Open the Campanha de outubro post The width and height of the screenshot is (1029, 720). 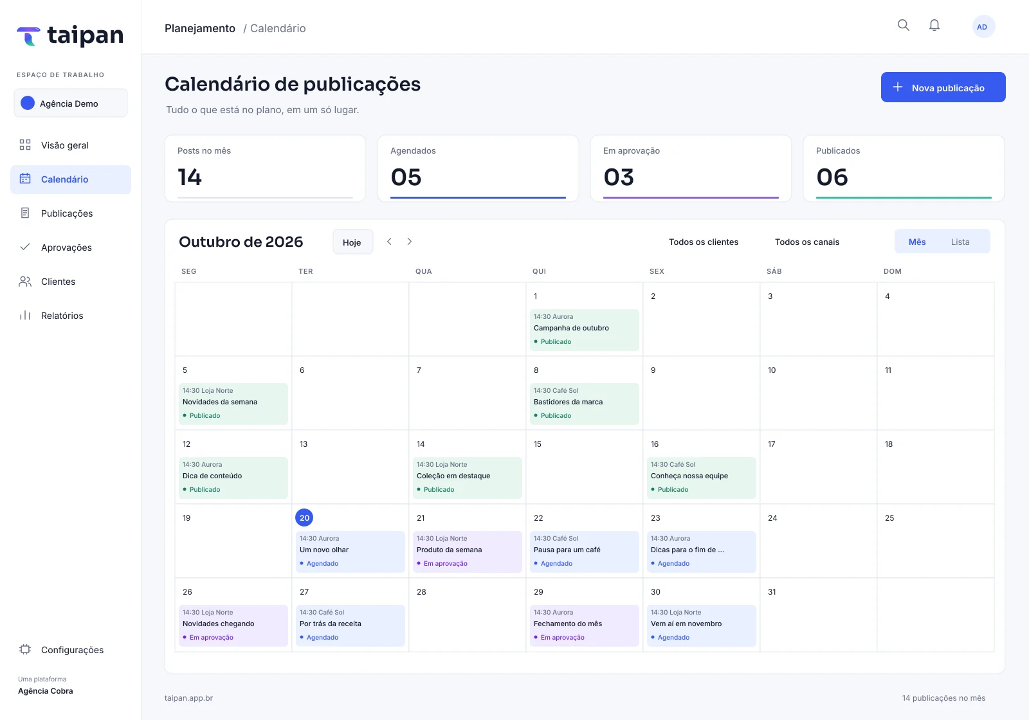click(585, 330)
